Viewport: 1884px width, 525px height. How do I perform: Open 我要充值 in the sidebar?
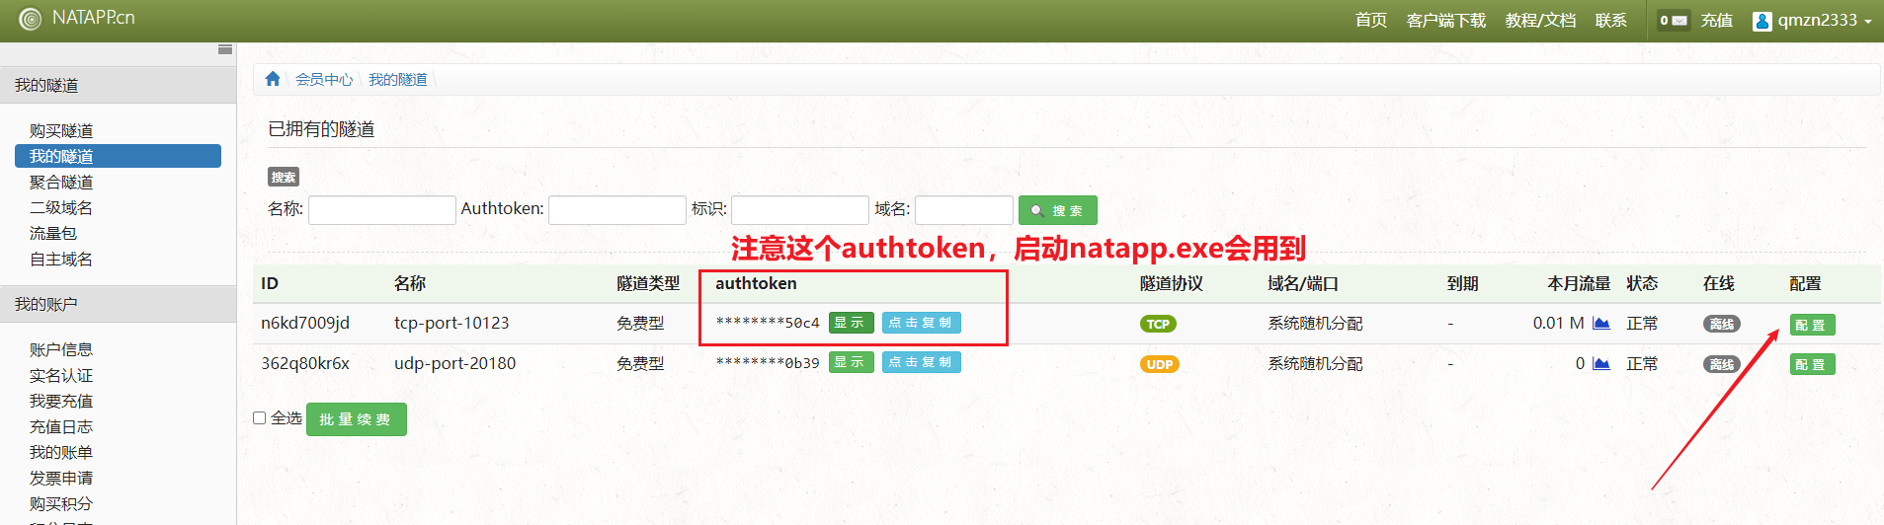click(x=61, y=401)
